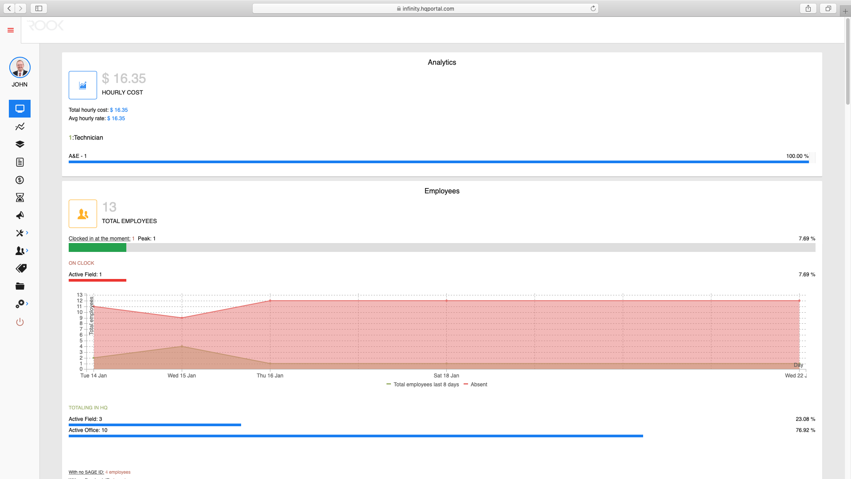
Task: Open the folder files icon
Action: (x=20, y=286)
